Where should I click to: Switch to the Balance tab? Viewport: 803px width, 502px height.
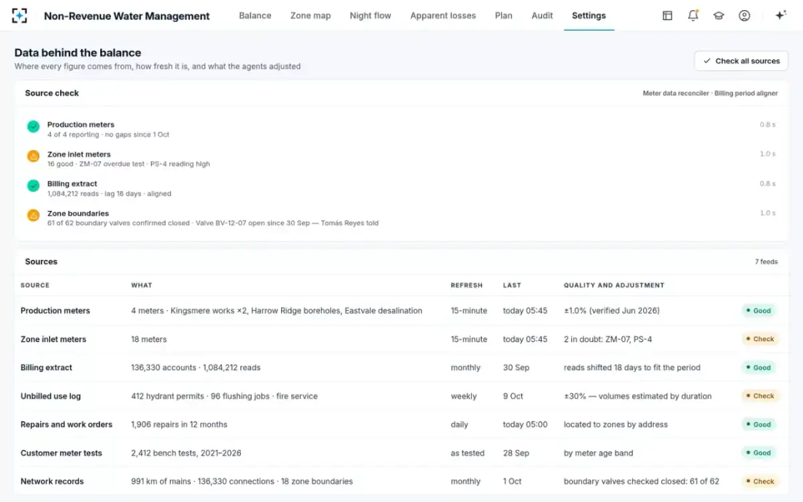255,15
